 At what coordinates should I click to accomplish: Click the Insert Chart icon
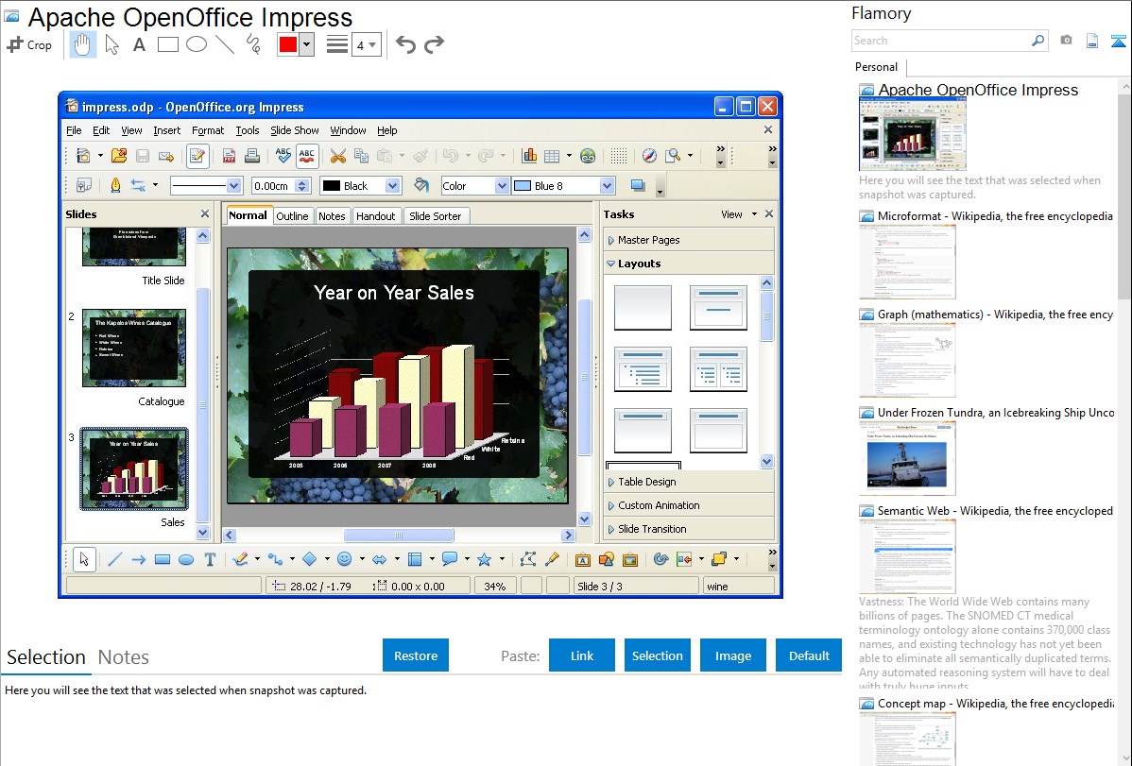(x=529, y=155)
